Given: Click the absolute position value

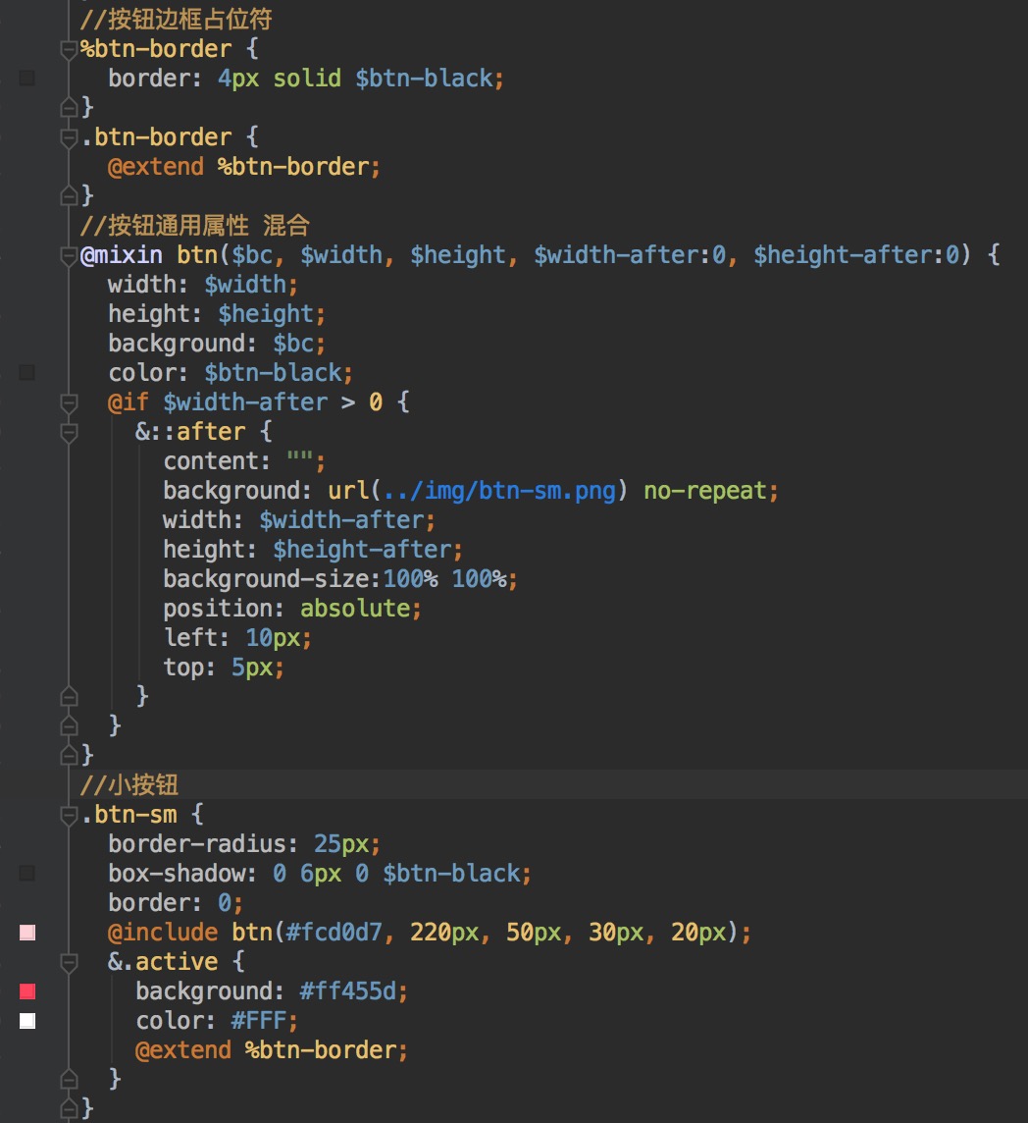Looking at the screenshot, I should (x=355, y=608).
